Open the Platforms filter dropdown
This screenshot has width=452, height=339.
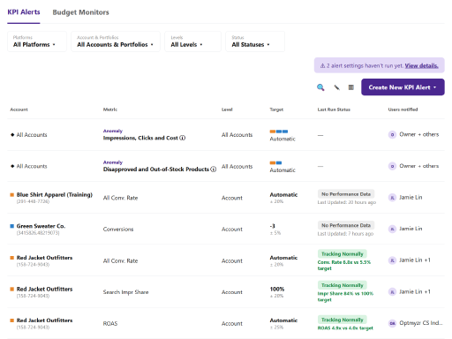37,41
